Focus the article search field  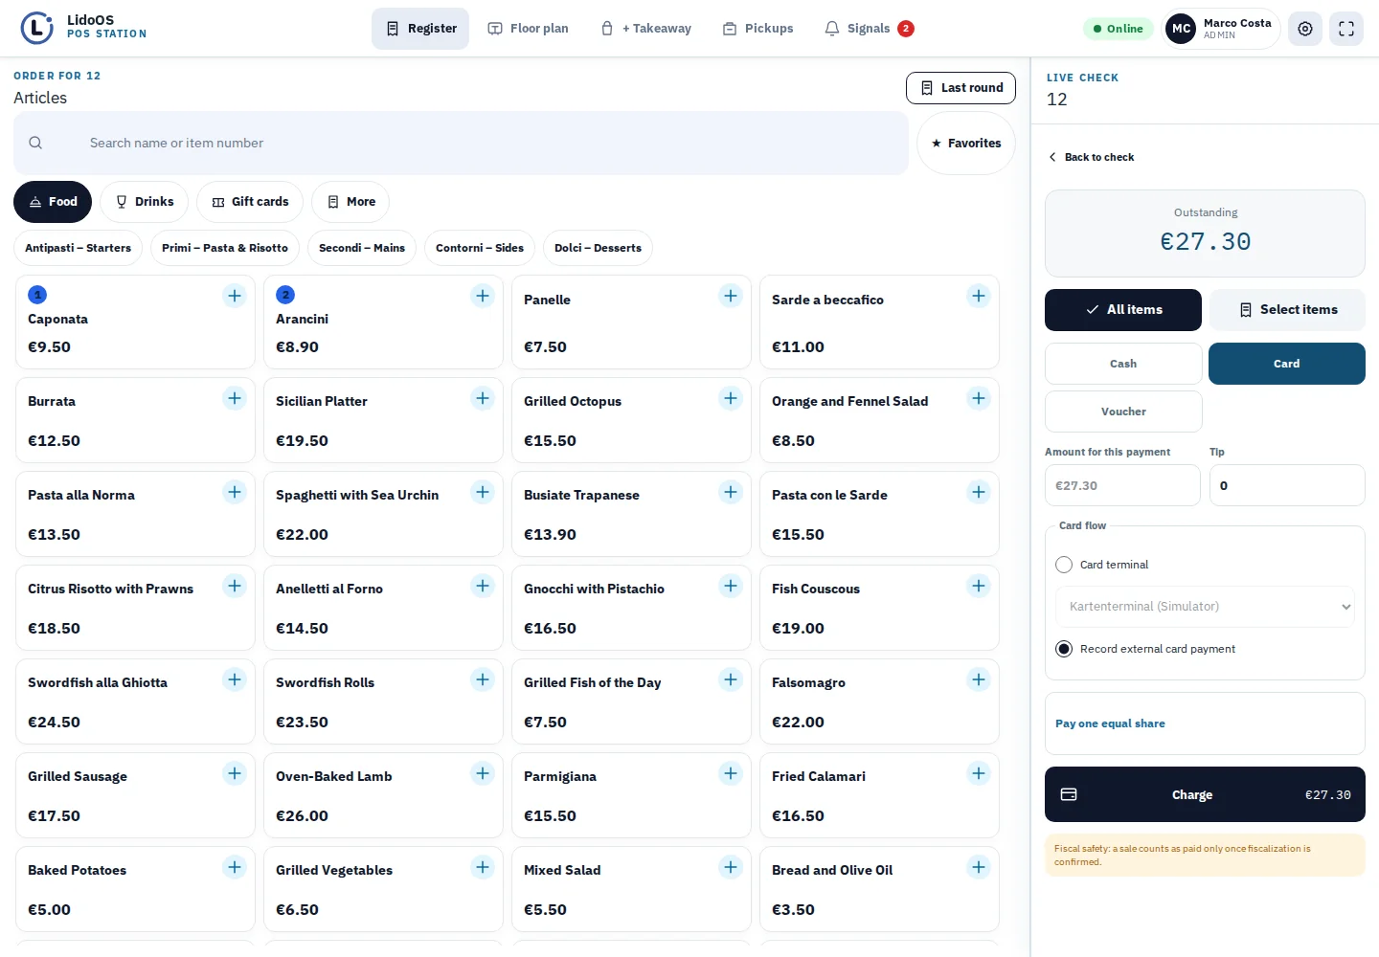tap(461, 144)
